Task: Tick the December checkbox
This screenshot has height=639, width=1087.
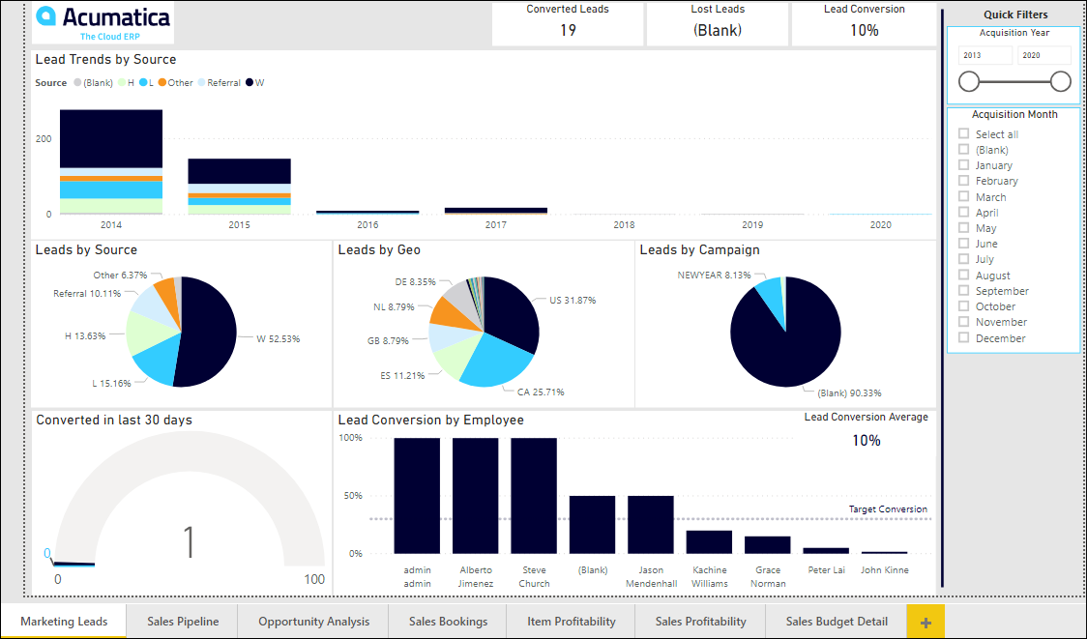Action: [x=963, y=338]
